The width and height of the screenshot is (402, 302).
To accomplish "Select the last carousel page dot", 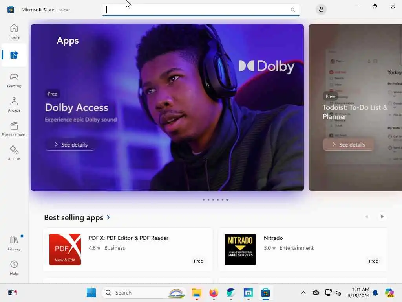I will [227, 200].
